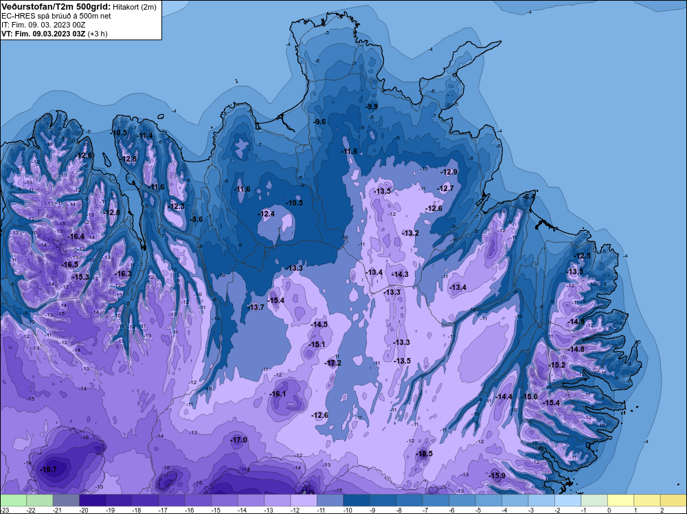Click the -16.5 temperature label
The image size is (687, 514).
point(69,265)
